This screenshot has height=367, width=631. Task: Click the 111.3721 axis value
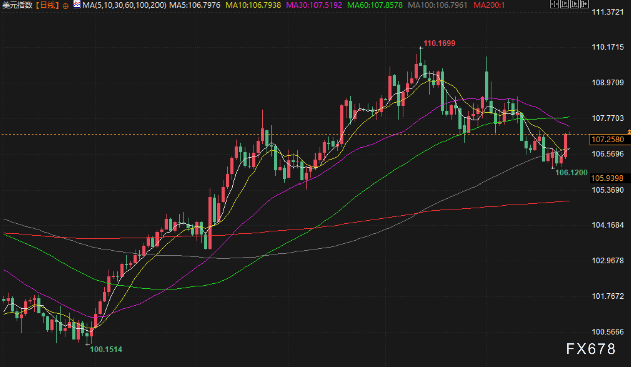tap(607, 12)
